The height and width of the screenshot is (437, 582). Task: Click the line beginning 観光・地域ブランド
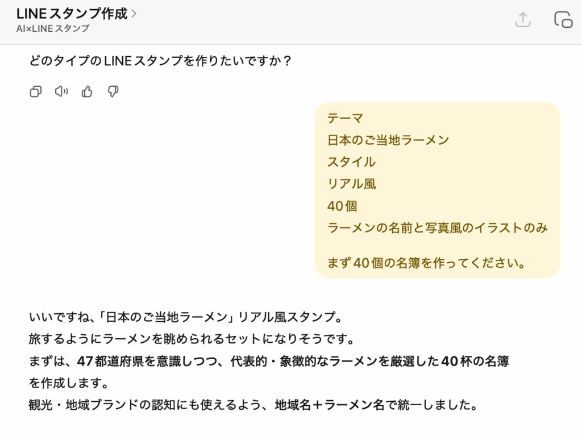252,406
